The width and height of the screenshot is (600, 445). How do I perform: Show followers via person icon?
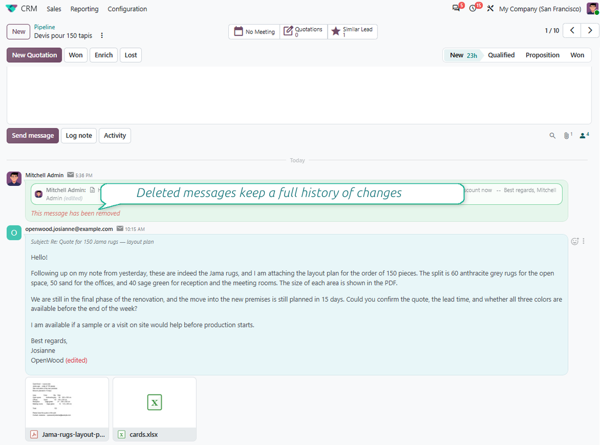tap(584, 135)
